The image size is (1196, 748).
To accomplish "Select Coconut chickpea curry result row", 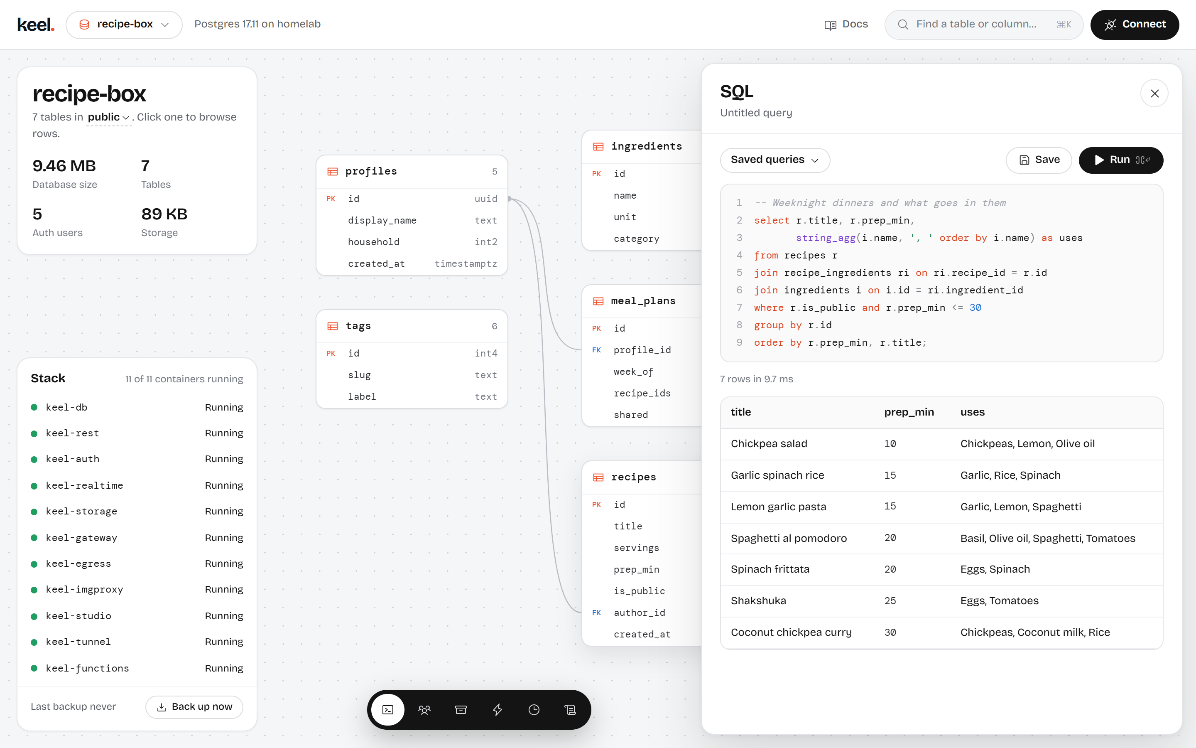I will 941,632.
